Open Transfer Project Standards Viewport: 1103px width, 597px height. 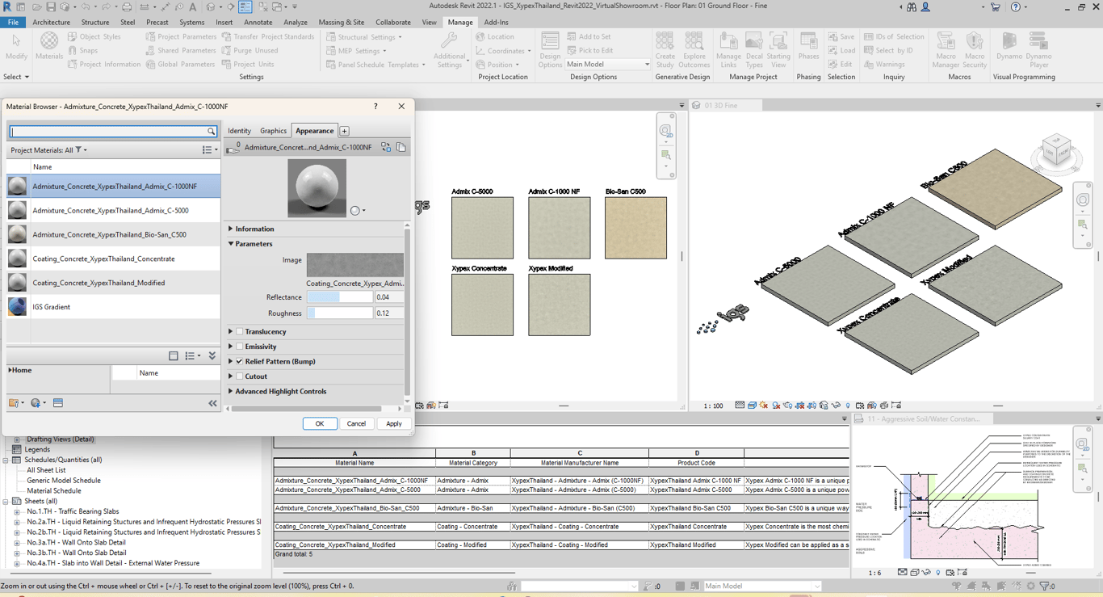click(268, 36)
